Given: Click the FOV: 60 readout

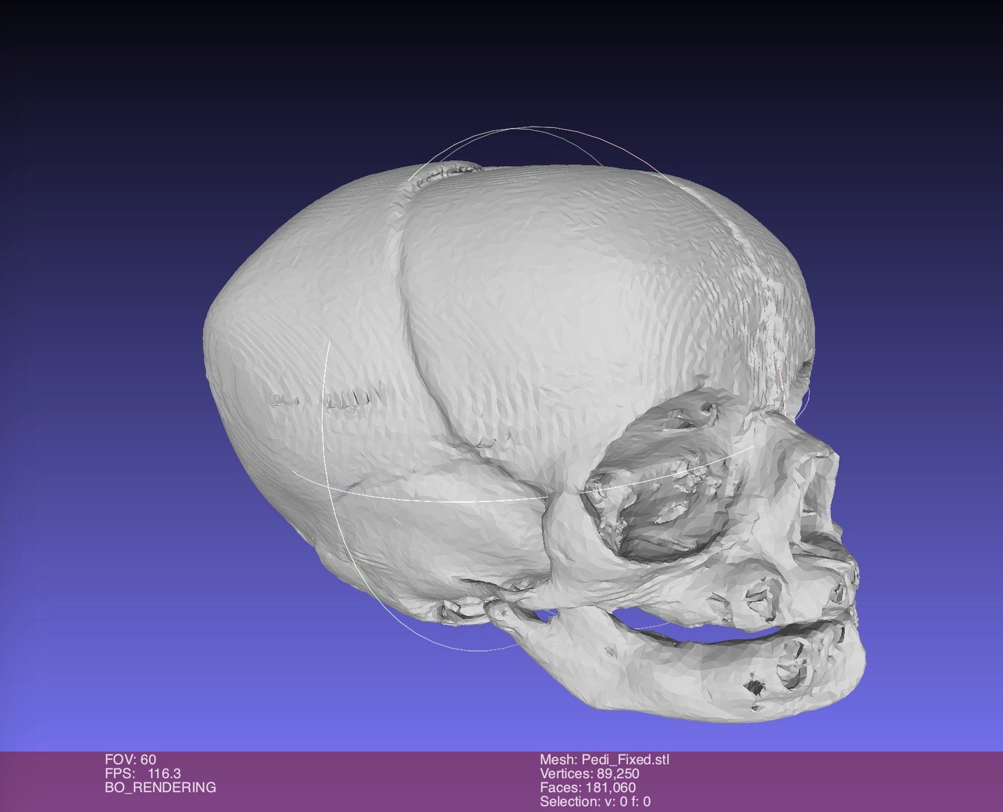Looking at the screenshot, I should (131, 760).
